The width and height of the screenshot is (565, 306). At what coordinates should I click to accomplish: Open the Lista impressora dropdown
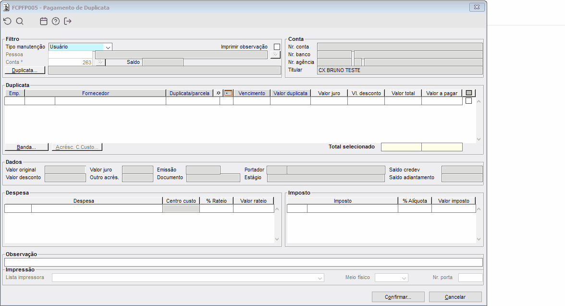[x=319, y=278]
